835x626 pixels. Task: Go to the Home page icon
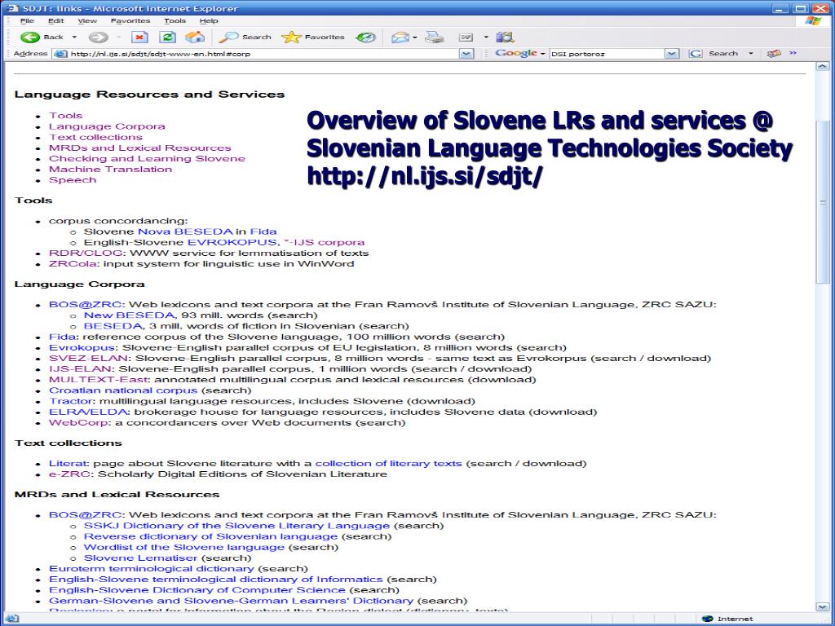pyautogui.click(x=195, y=37)
